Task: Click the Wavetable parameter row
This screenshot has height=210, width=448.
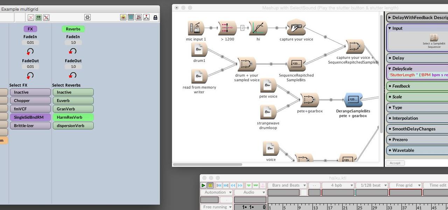Action: coord(417,150)
